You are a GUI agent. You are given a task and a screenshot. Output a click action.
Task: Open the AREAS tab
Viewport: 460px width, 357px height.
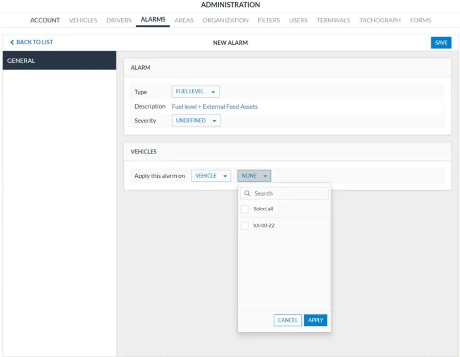(184, 21)
